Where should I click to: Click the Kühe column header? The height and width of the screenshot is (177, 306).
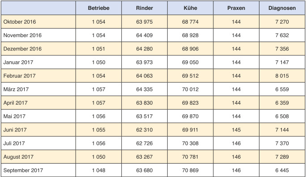point(190,8)
